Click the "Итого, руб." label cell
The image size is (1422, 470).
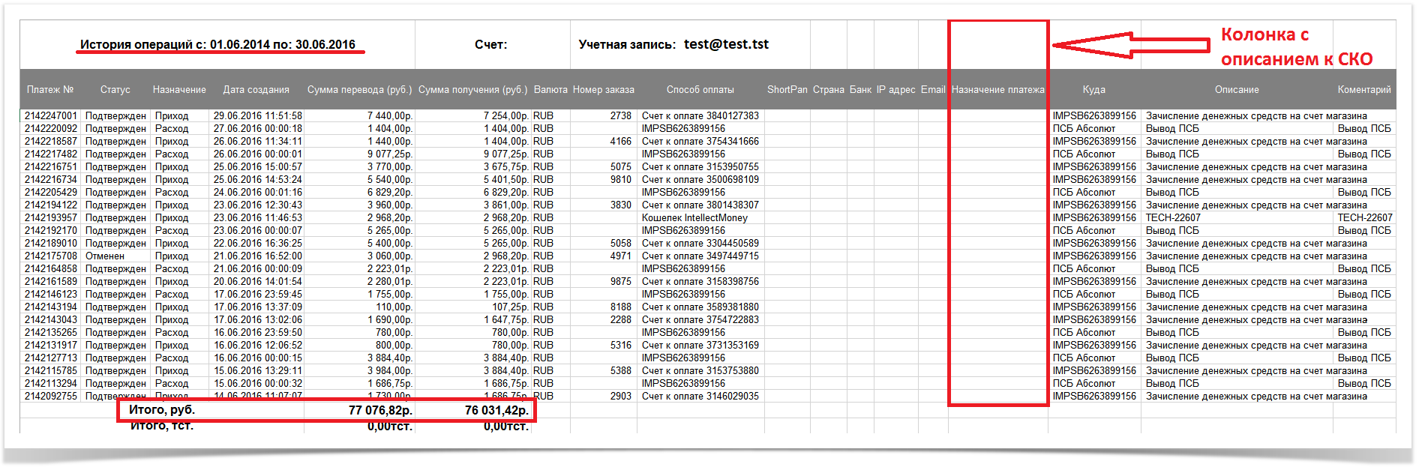[162, 410]
